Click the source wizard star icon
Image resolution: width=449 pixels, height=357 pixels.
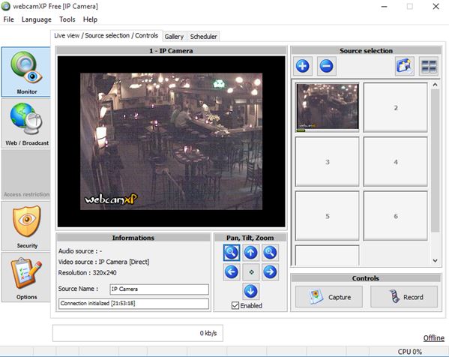404,66
